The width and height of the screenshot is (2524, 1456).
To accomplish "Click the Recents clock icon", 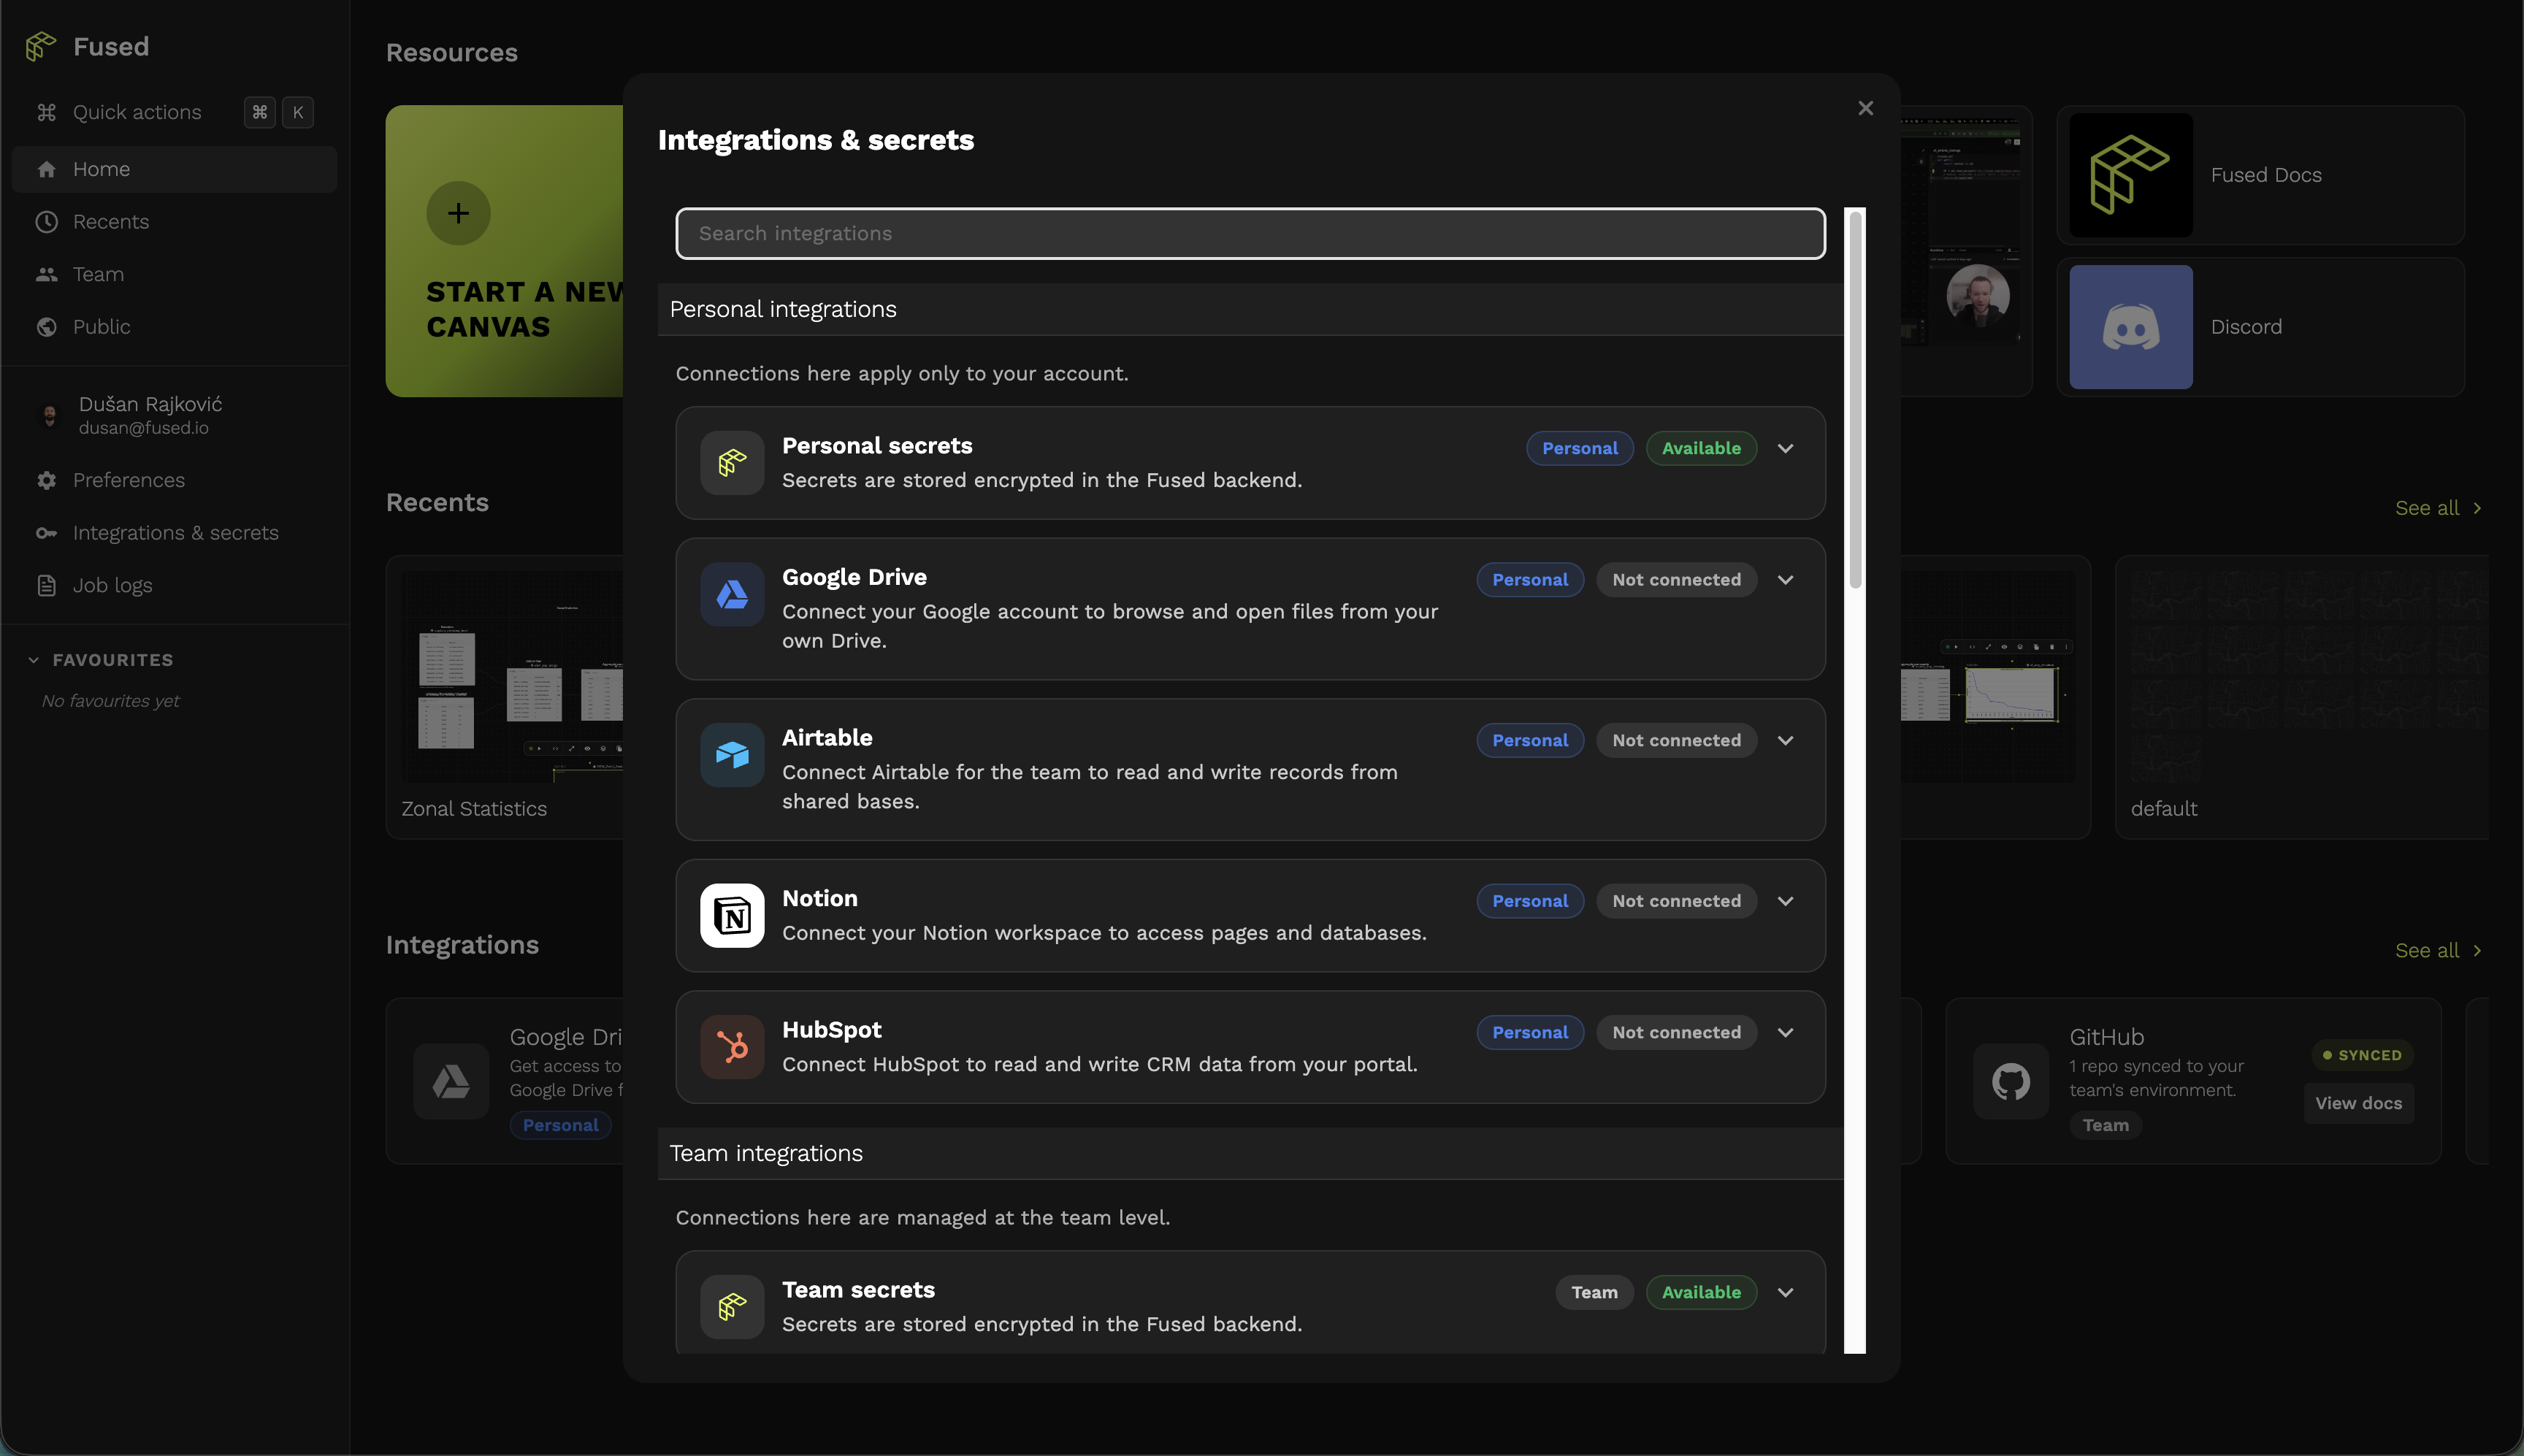I will coord(46,222).
